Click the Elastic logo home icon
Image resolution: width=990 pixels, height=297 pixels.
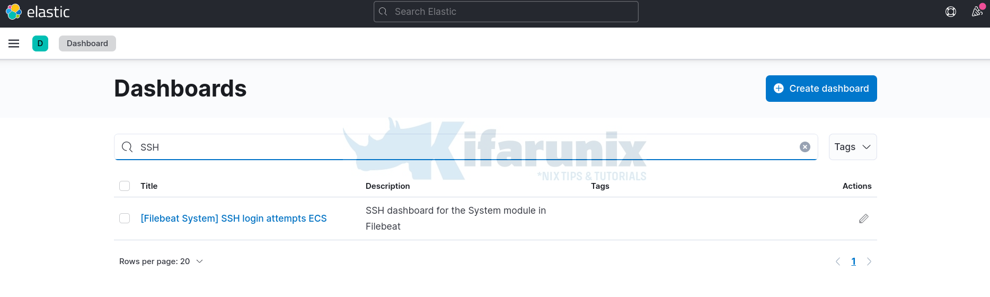click(14, 12)
